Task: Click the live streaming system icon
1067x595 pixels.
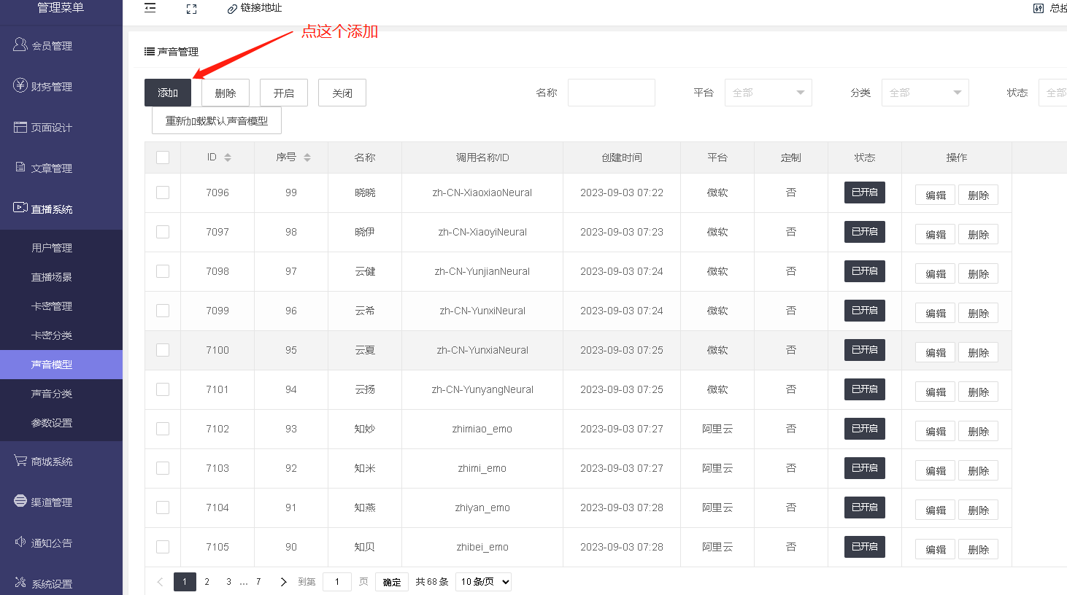Action: 20,208
